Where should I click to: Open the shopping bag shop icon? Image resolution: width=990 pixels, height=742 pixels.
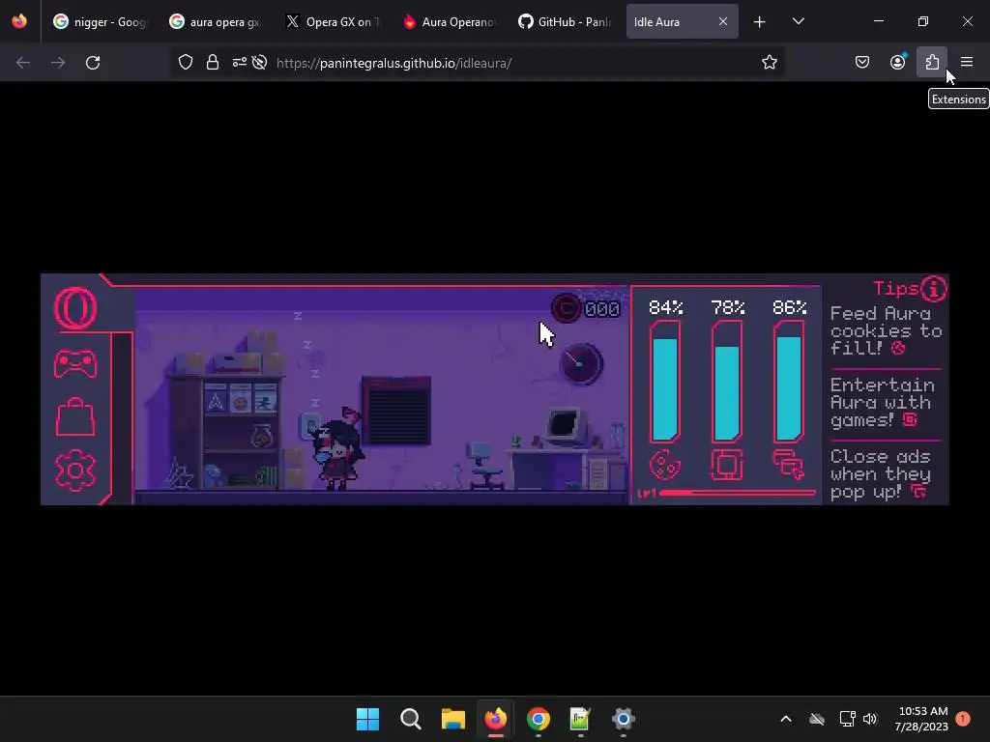(75, 417)
